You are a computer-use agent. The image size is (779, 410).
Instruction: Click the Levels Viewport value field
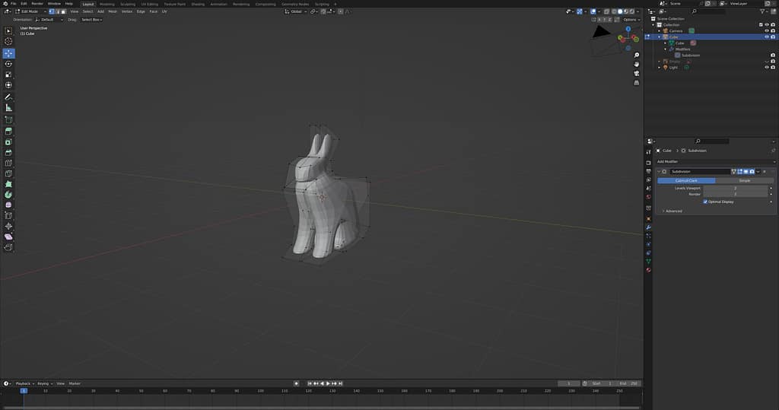tap(735, 188)
